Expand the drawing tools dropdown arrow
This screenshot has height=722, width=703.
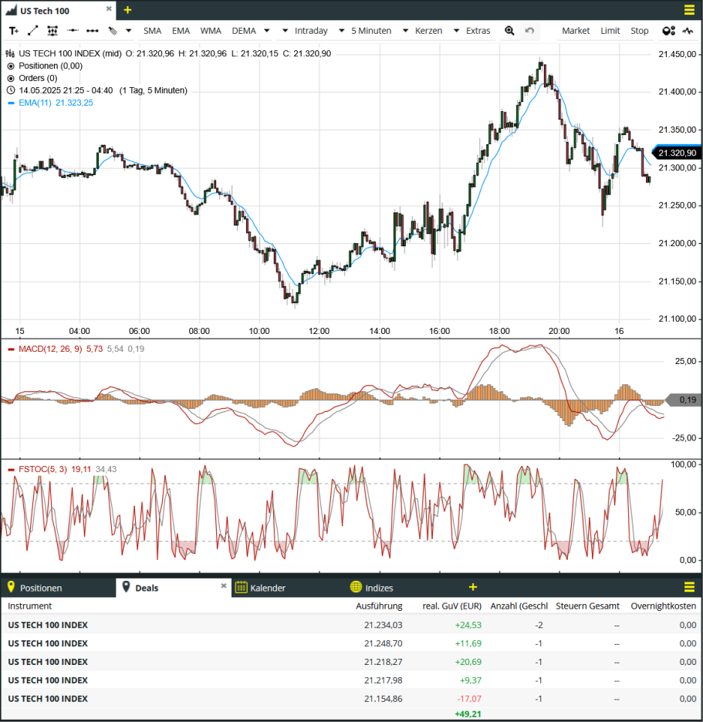coord(129,31)
